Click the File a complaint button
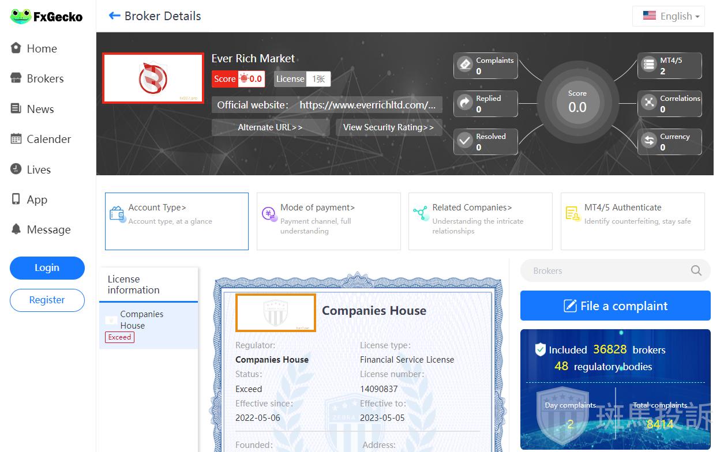The width and height of the screenshot is (724, 452). click(615, 306)
